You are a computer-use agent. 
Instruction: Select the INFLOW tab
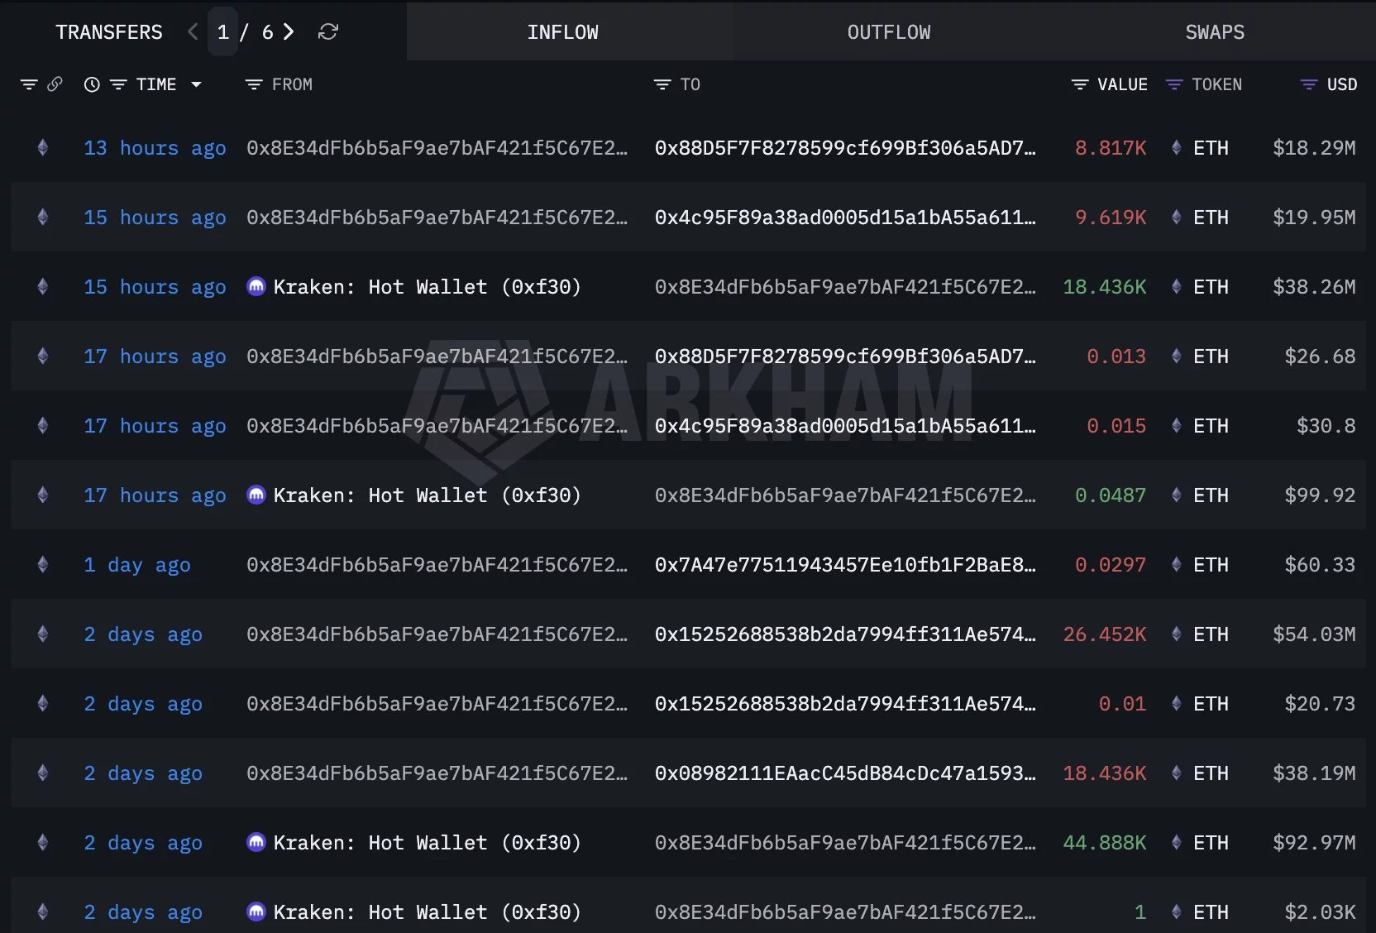tap(563, 32)
